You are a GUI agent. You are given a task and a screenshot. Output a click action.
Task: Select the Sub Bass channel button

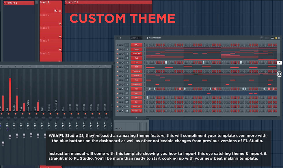point(136,71)
